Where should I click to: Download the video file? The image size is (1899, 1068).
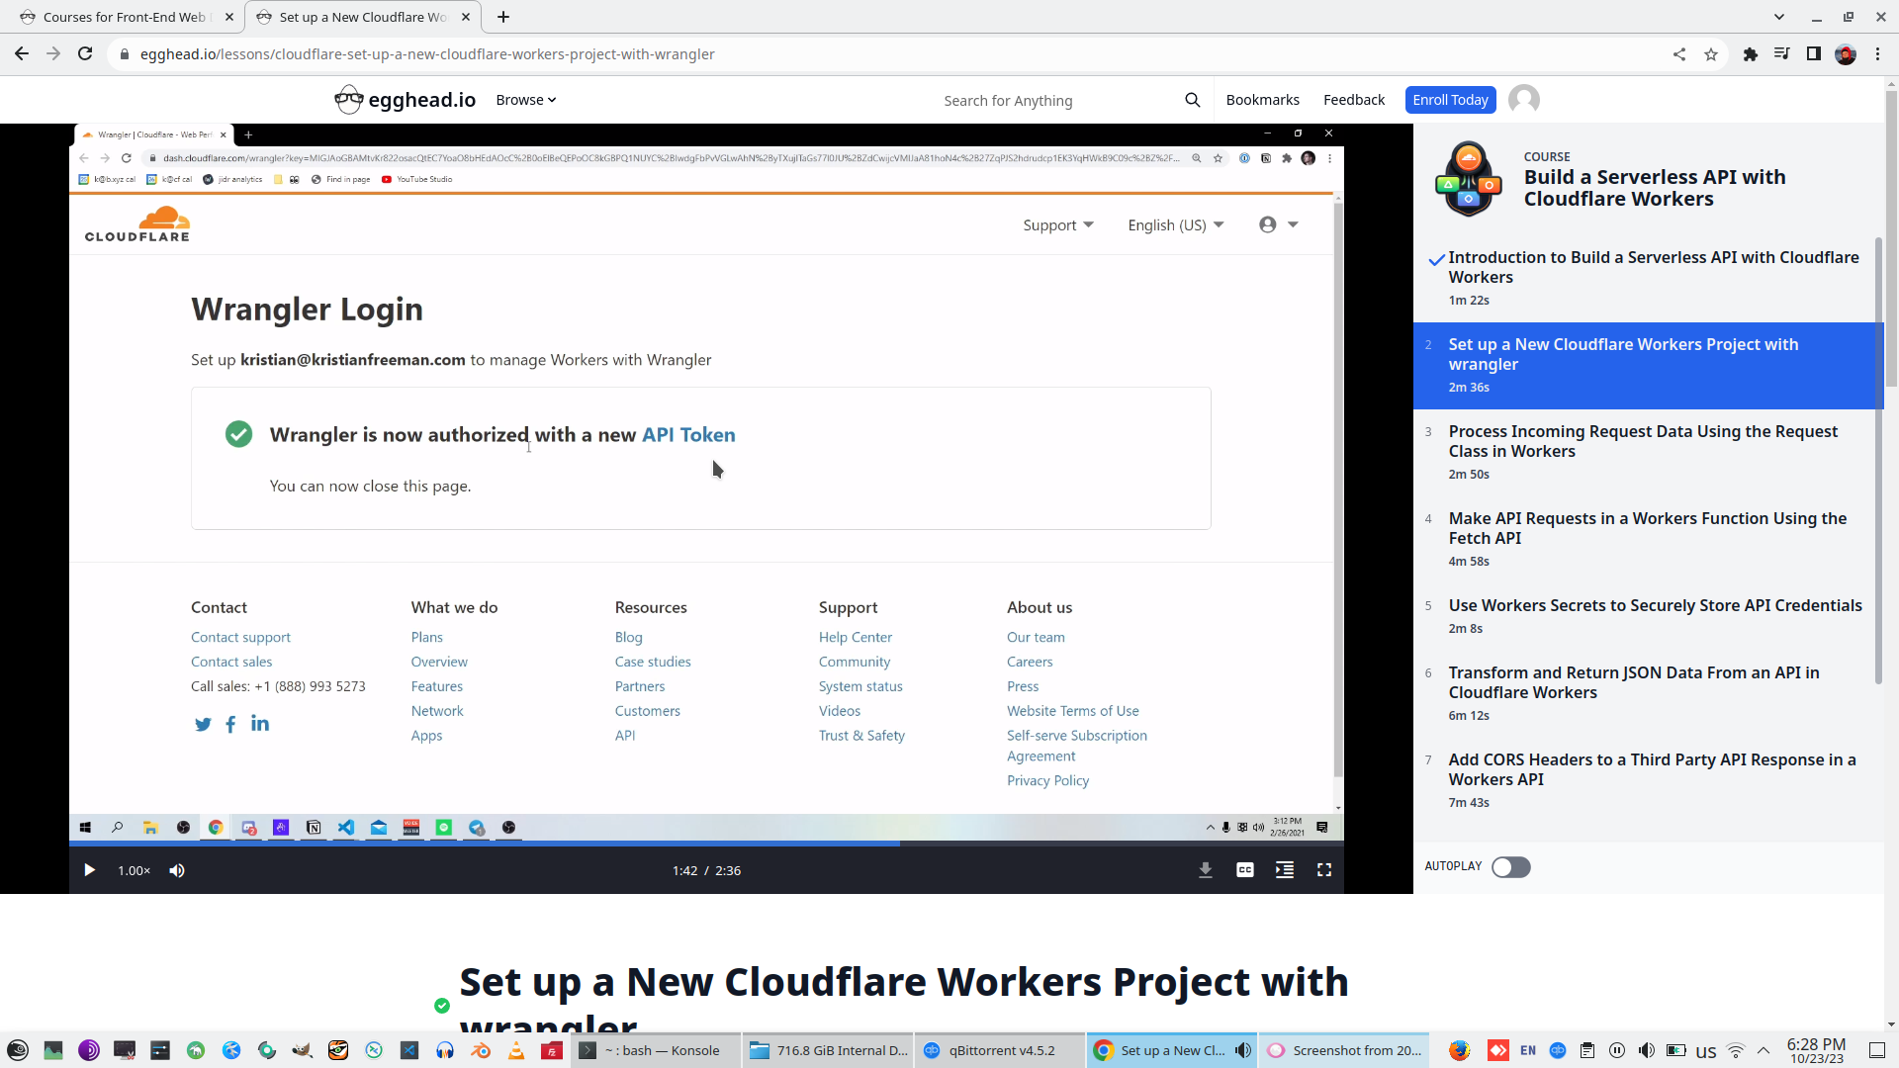[x=1206, y=870]
